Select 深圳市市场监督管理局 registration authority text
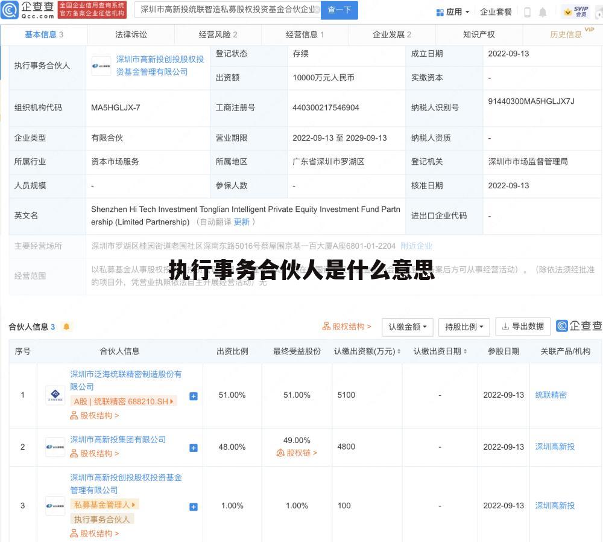This screenshot has width=603, height=542. 528,162
